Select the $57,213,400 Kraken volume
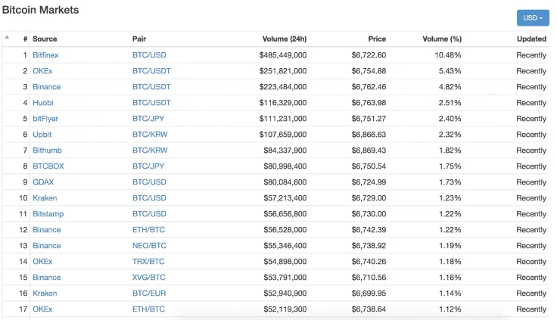This screenshot has width=557, height=320. [285, 197]
